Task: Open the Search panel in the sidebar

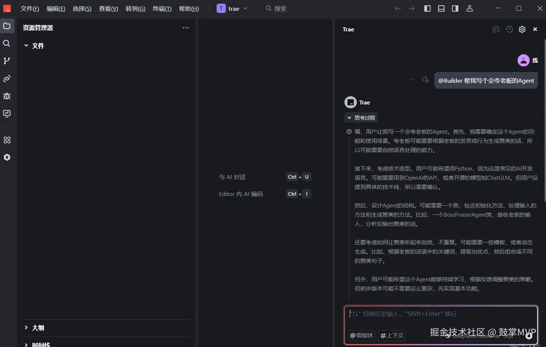Action: (x=7, y=43)
